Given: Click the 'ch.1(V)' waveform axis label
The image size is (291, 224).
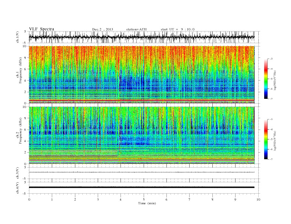Looking at the screenshot, I should click(x=18, y=37).
